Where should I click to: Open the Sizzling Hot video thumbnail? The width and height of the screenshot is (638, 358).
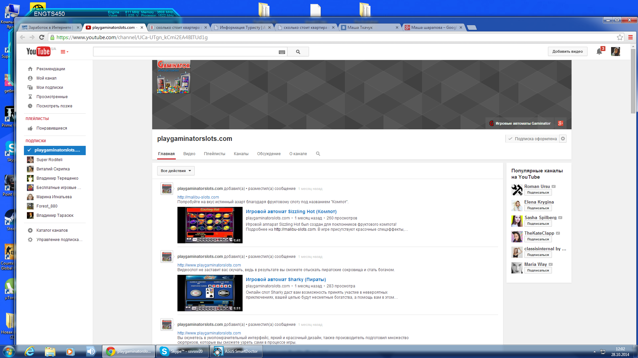(x=210, y=225)
